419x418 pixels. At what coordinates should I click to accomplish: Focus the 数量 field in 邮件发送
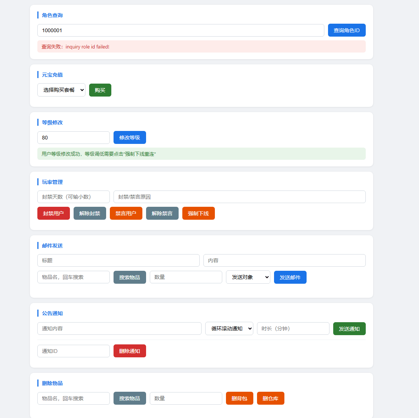pyautogui.click(x=186, y=277)
